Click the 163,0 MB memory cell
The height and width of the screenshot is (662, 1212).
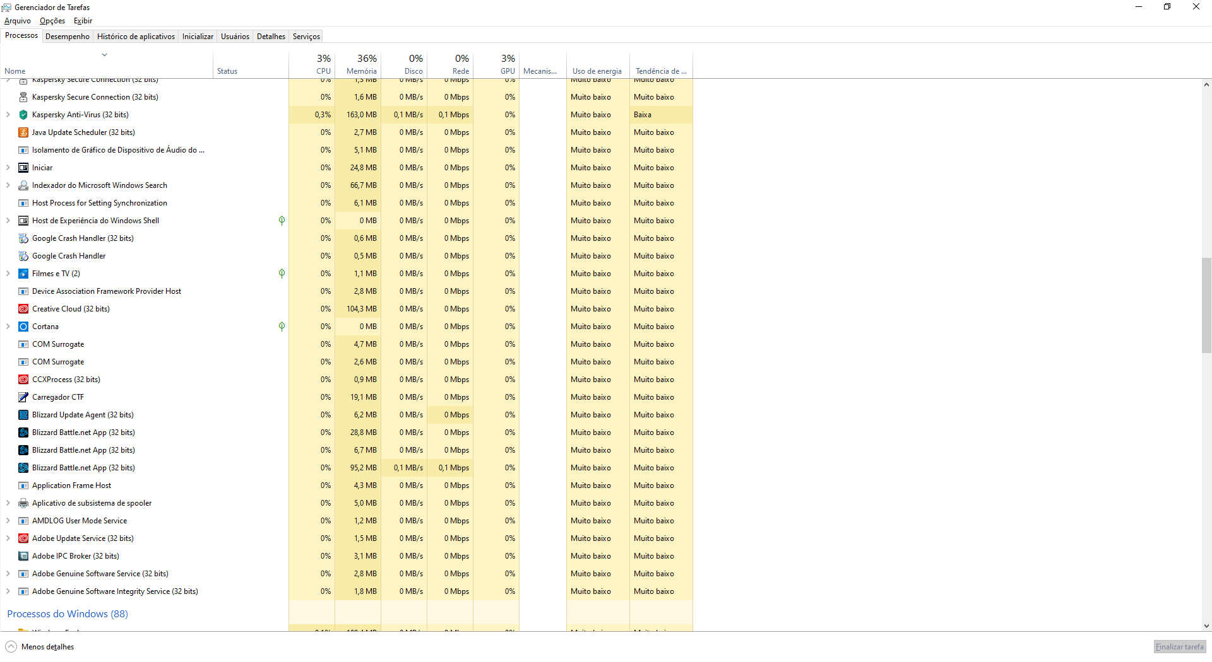point(358,115)
